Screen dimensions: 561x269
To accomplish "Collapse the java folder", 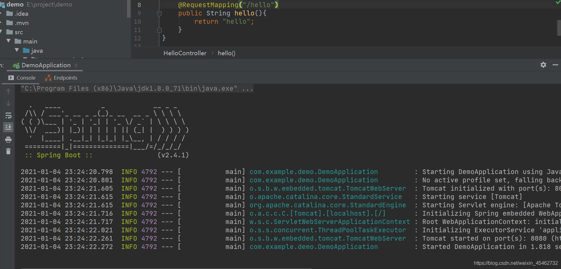I will point(17,50).
